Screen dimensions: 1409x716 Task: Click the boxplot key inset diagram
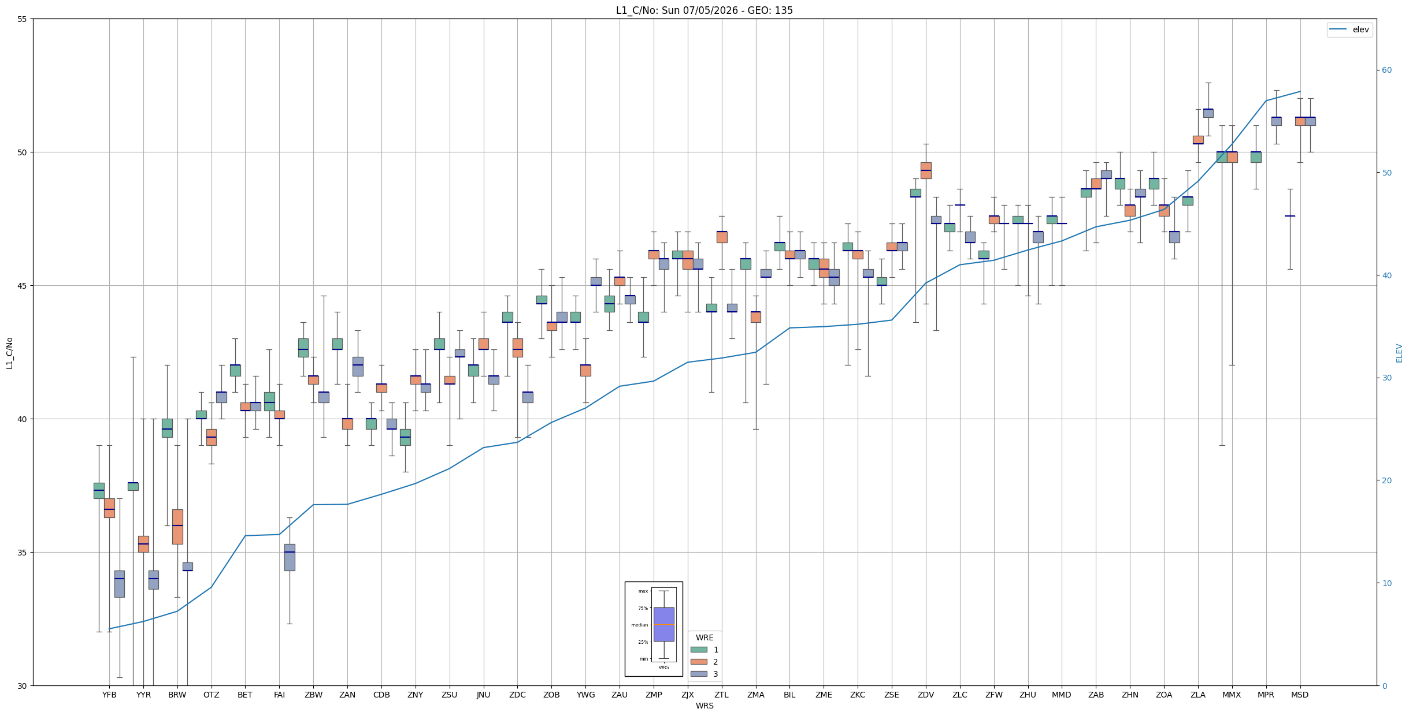tap(654, 629)
